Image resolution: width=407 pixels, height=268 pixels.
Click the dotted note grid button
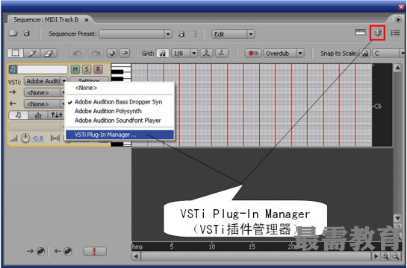pyautogui.click(x=221, y=54)
